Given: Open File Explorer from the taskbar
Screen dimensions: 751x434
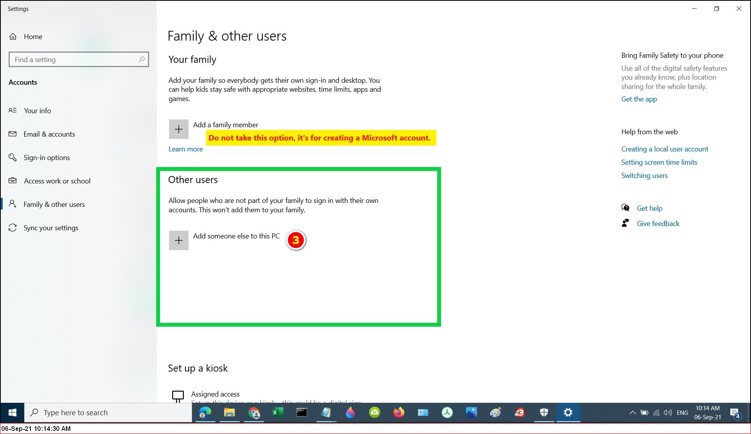Looking at the screenshot, I should [229, 413].
